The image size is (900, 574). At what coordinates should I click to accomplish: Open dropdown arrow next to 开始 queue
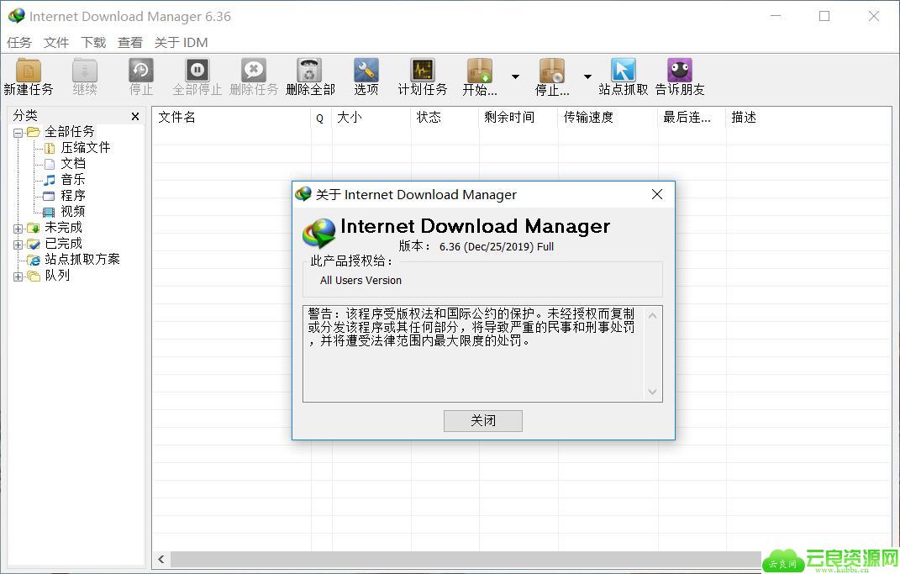coord(515,76)
